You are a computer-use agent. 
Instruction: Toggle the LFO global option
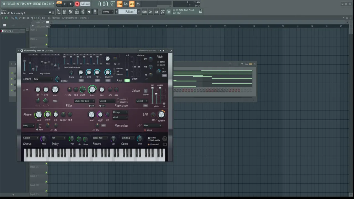click(x=148, y=130)
